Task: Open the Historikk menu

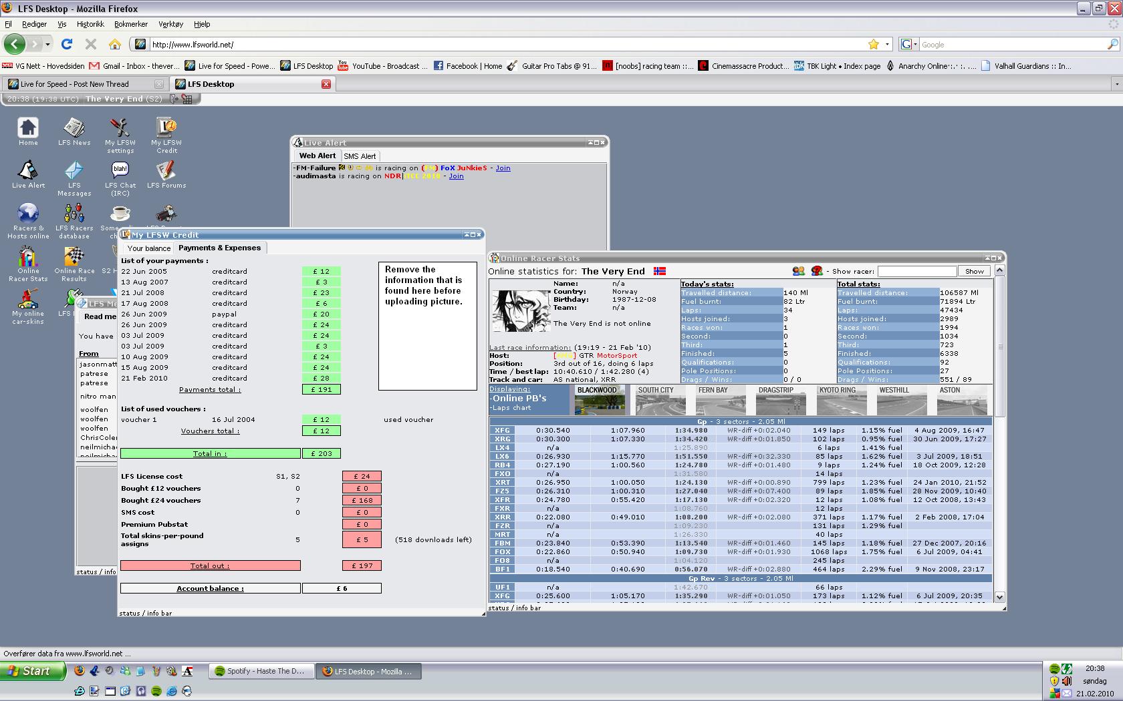Action: [x=90, y=24]
